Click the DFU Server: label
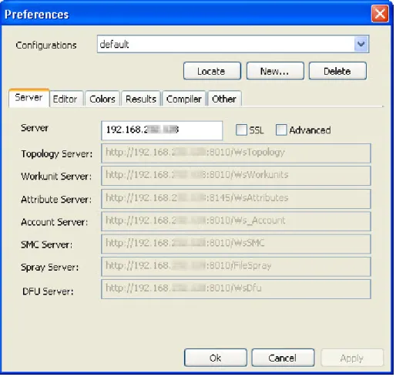 tap(48, 291)
